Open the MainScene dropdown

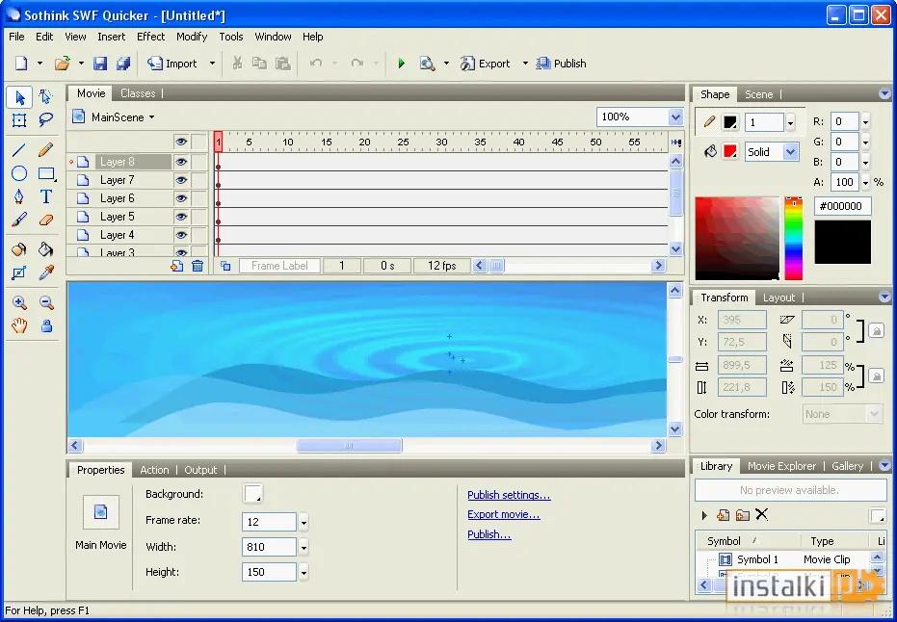[x=151, y=117]
